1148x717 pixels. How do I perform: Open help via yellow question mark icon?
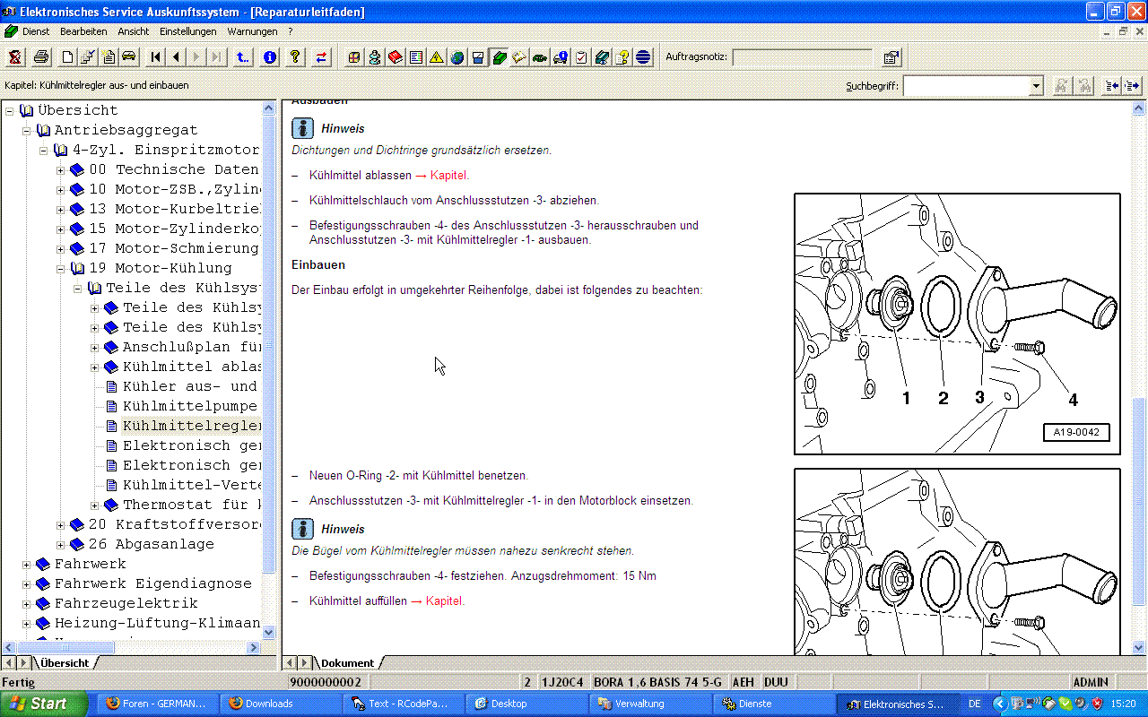coord(295,57)
